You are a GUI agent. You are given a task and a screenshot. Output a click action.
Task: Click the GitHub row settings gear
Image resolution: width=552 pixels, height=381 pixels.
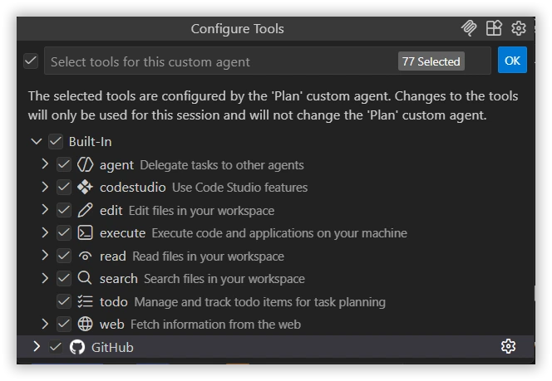(x=509, y=346)
